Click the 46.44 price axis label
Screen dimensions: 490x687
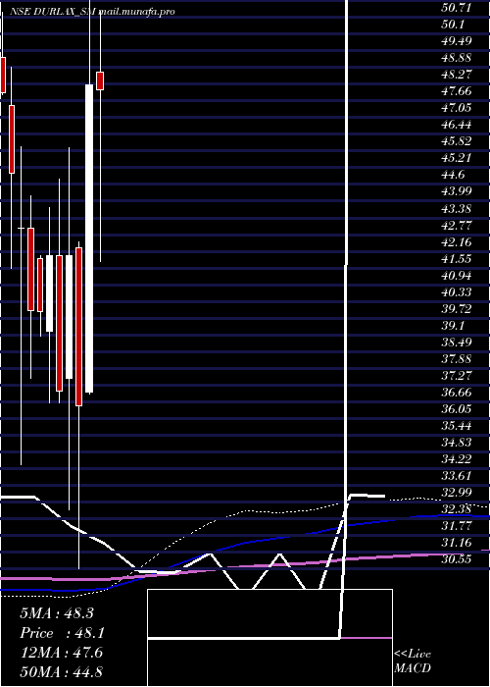click(x=456, y=125)
